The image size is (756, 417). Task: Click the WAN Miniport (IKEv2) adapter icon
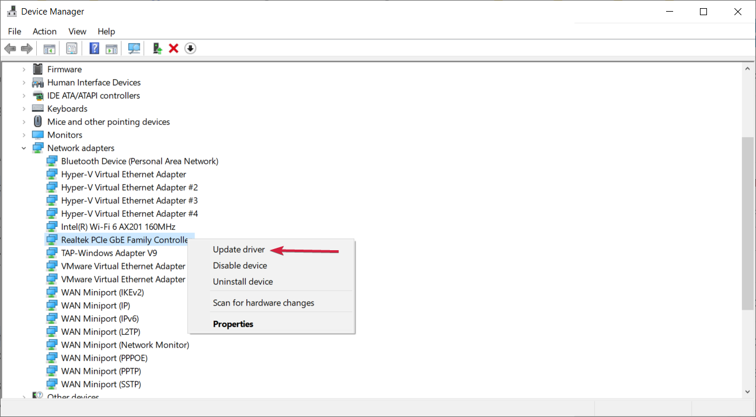click(x=52, y=292)
